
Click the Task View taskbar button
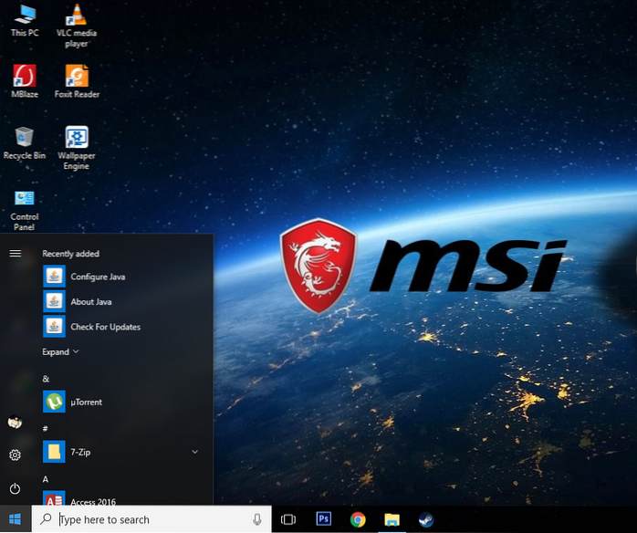(288, 519)
